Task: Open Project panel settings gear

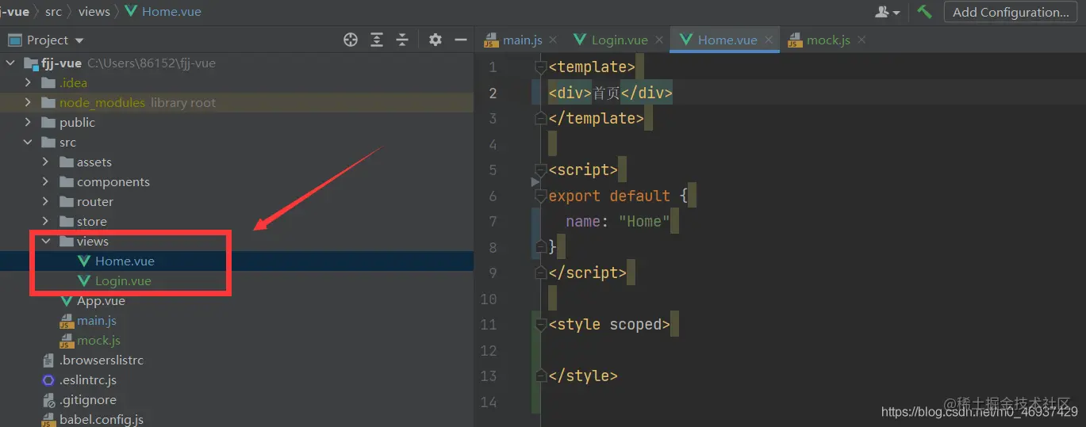Action: click(435, 40)
